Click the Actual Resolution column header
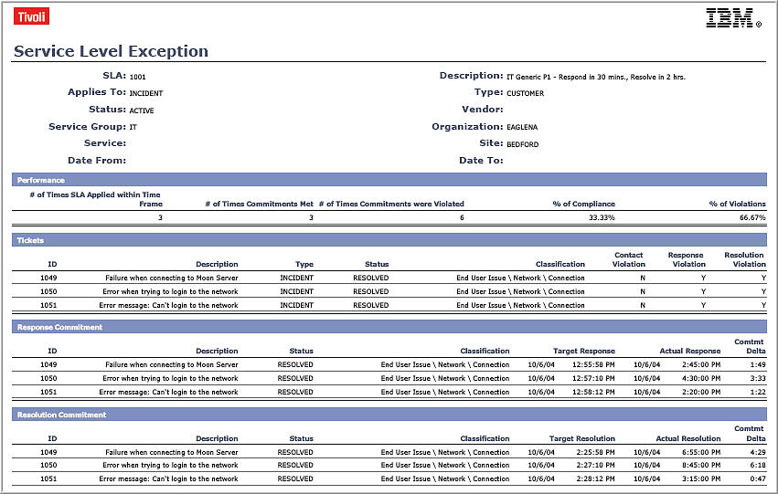Viewport: 778px width, 494px height. [x=688, y=438]
